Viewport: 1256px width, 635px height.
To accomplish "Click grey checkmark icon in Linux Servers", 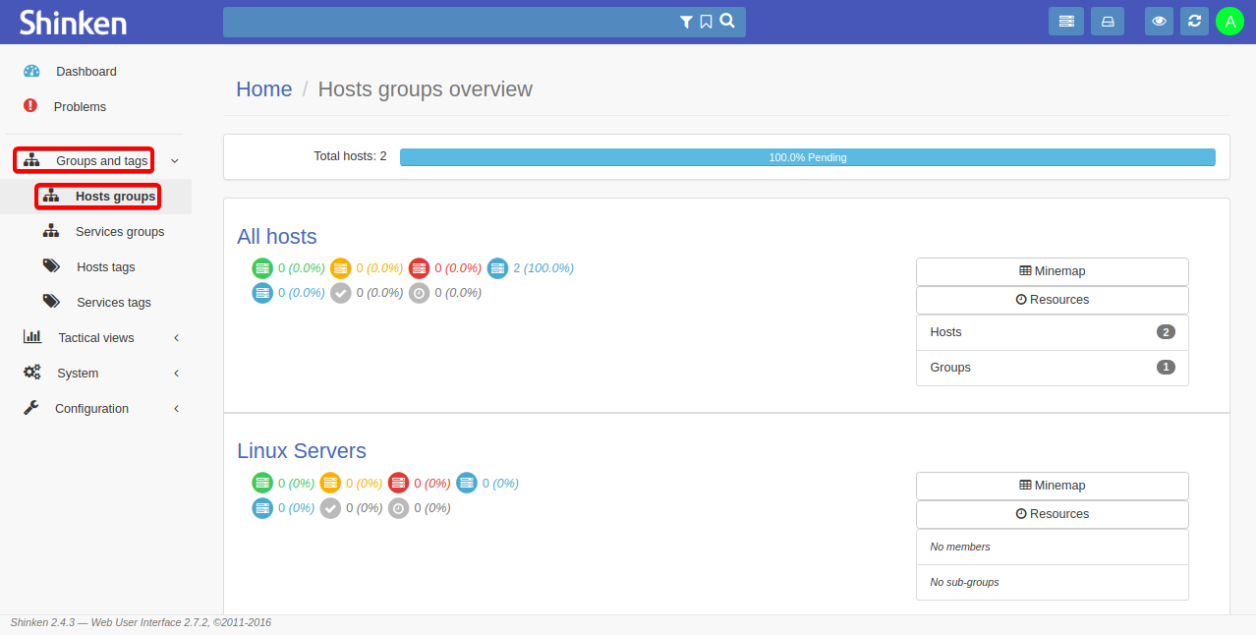I will pyautogui.click(x=330, y=508).
